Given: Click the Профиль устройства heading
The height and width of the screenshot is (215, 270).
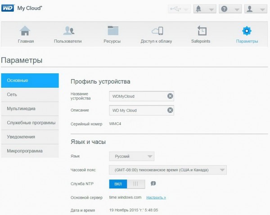Looking at the screenshot, I should pos(100,81).
